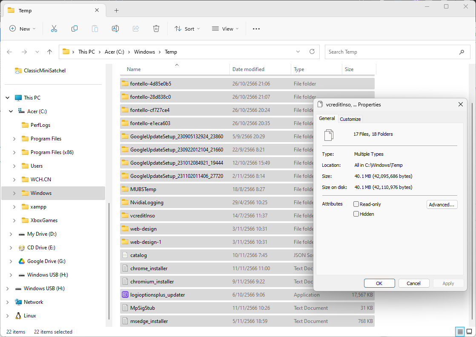The image size is (476, 337).
Task: Tick the Hidden attribute checkbox
Action: [x=356, y=214]
